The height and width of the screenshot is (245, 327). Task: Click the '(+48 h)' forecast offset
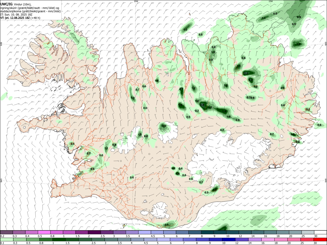[35, 18]
